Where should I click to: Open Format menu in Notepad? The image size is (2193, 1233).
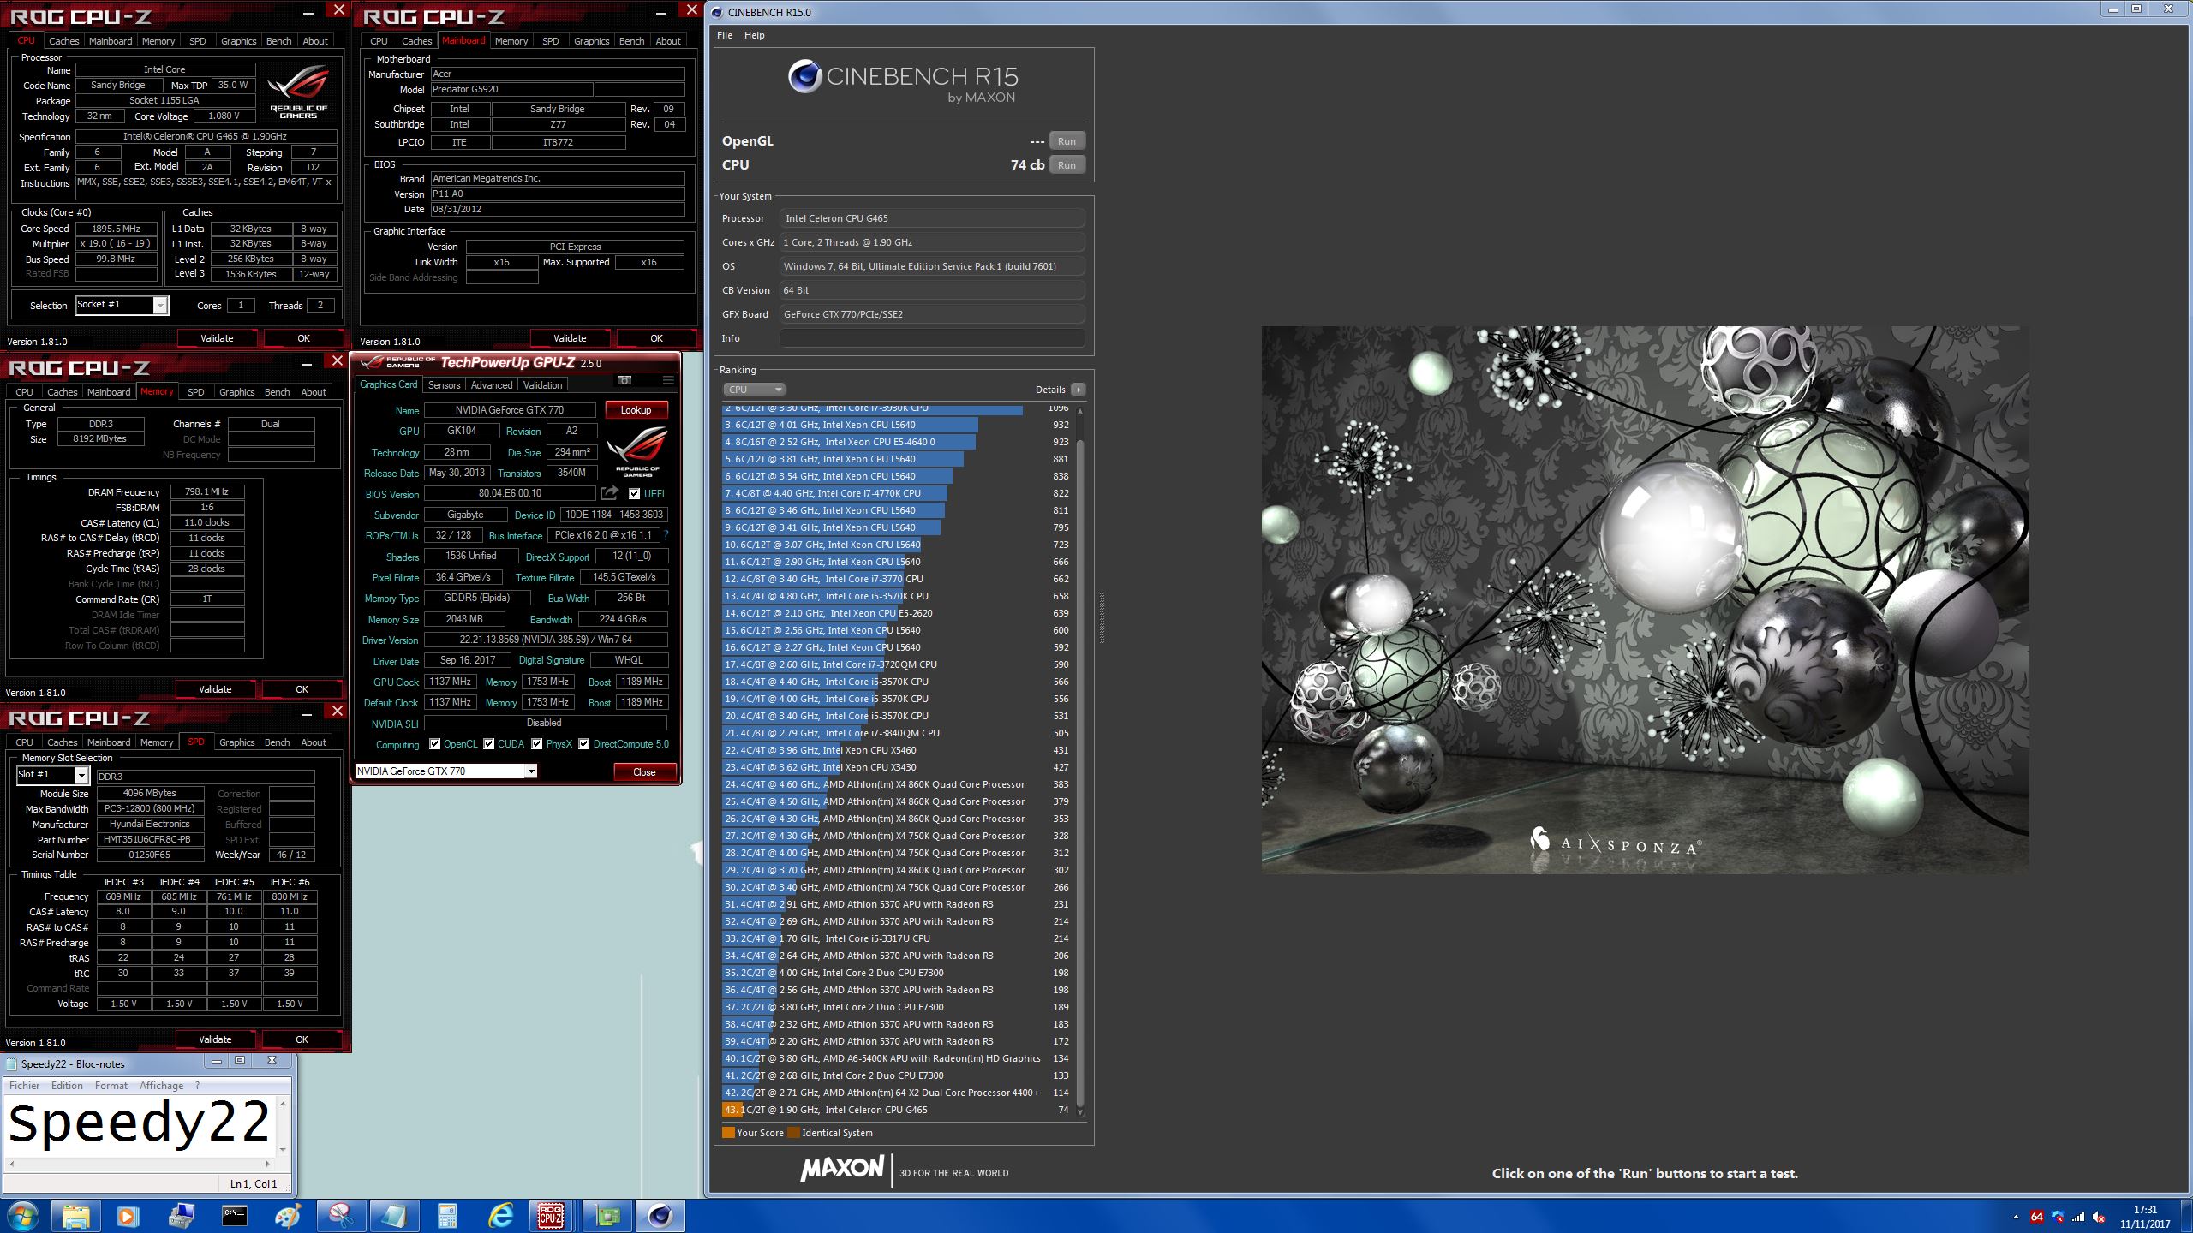111,1086
